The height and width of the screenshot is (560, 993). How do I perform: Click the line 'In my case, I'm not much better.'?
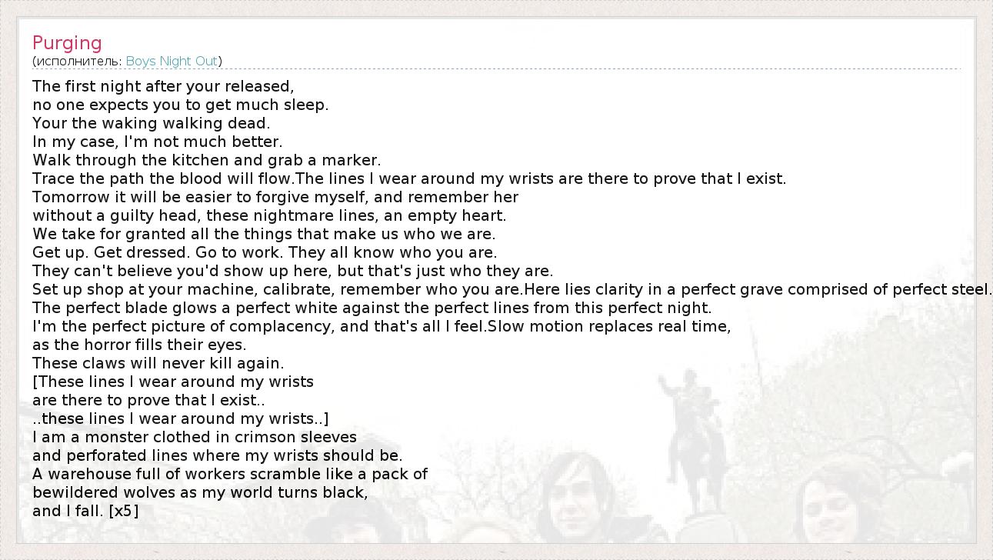tap(157, 142)
